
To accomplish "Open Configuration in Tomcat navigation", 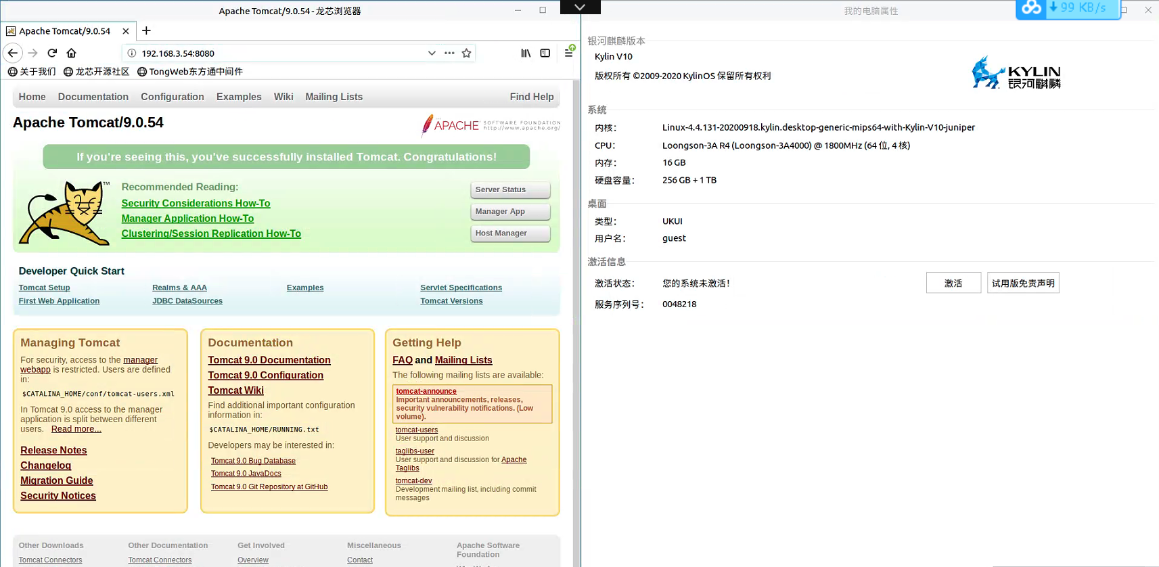I will [173, 97].
